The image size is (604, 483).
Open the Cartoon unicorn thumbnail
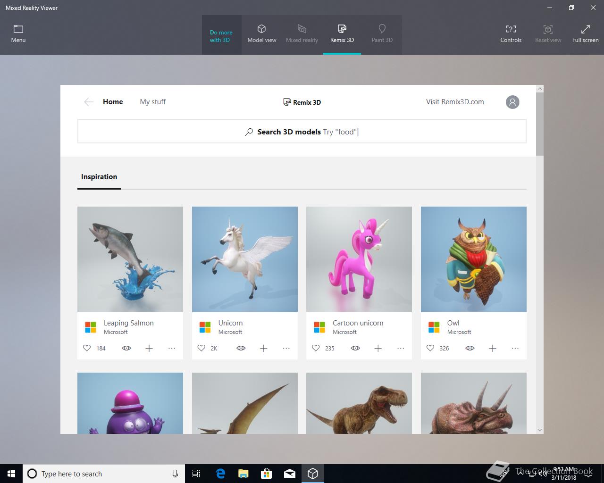point(359,259)
